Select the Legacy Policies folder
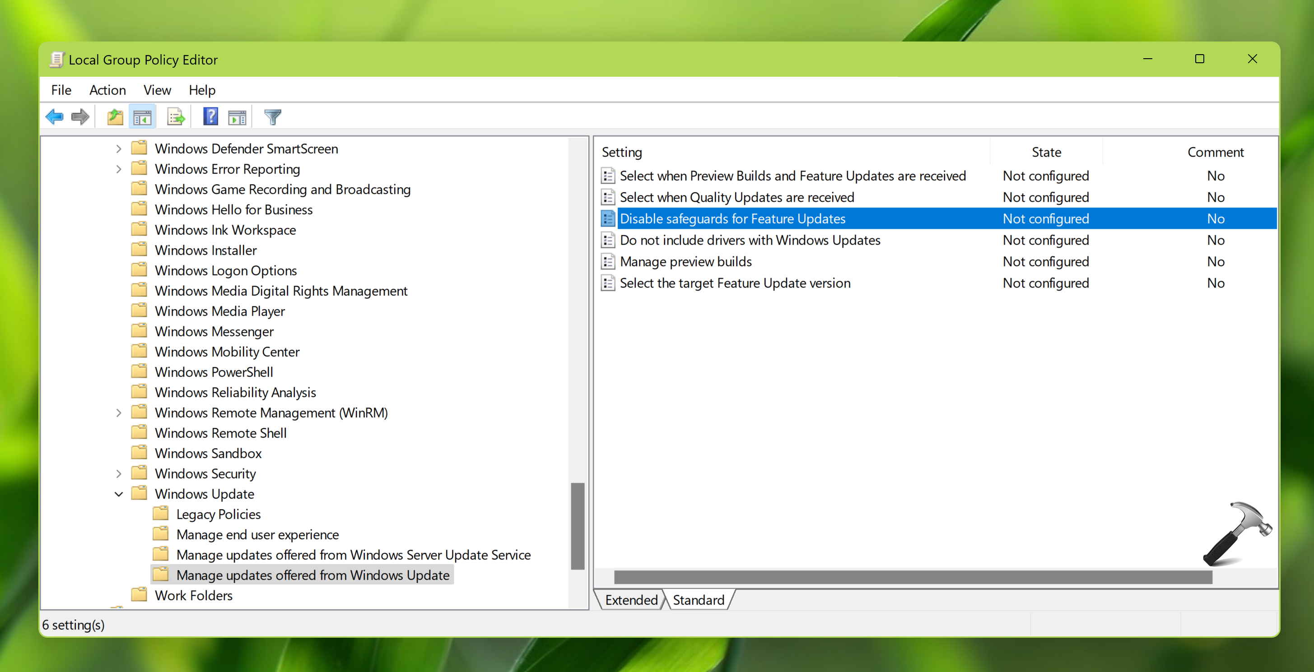The width and height of the screenshot is (1314, 672). (x=218, y=514)
